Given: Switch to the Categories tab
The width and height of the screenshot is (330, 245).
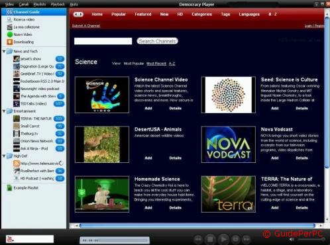Looking at the screenshot, I should pos(201,15).
